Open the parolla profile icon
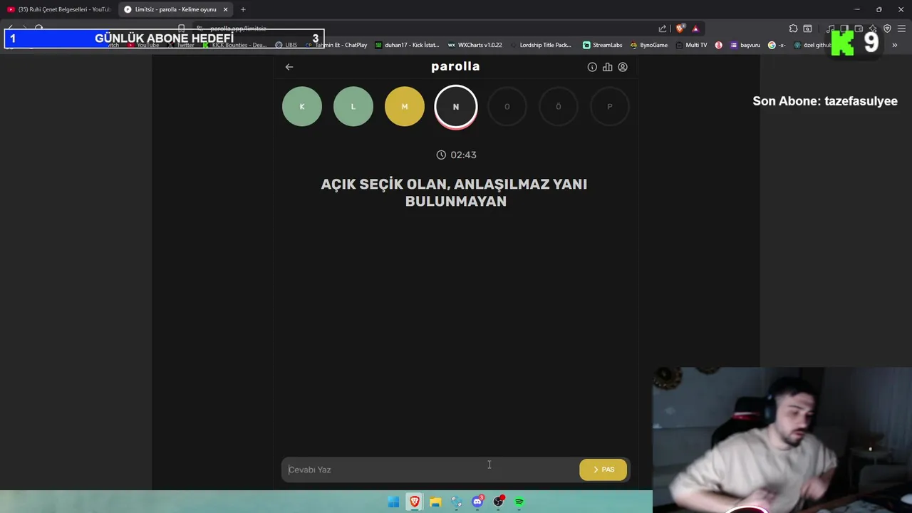This screenshot has height=513, width=912. 623,67
